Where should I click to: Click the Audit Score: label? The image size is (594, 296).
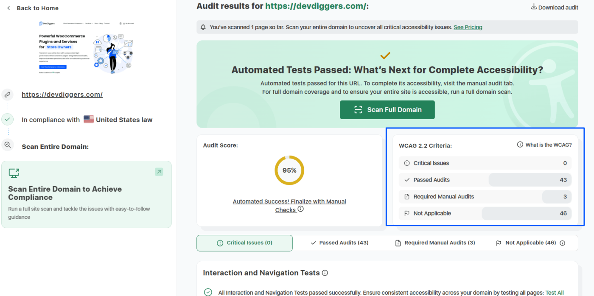coord(220,145)
